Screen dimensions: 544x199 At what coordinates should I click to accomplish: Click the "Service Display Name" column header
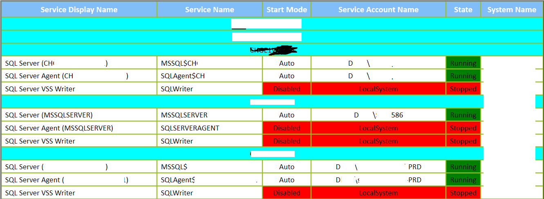(x=79, y=9)
